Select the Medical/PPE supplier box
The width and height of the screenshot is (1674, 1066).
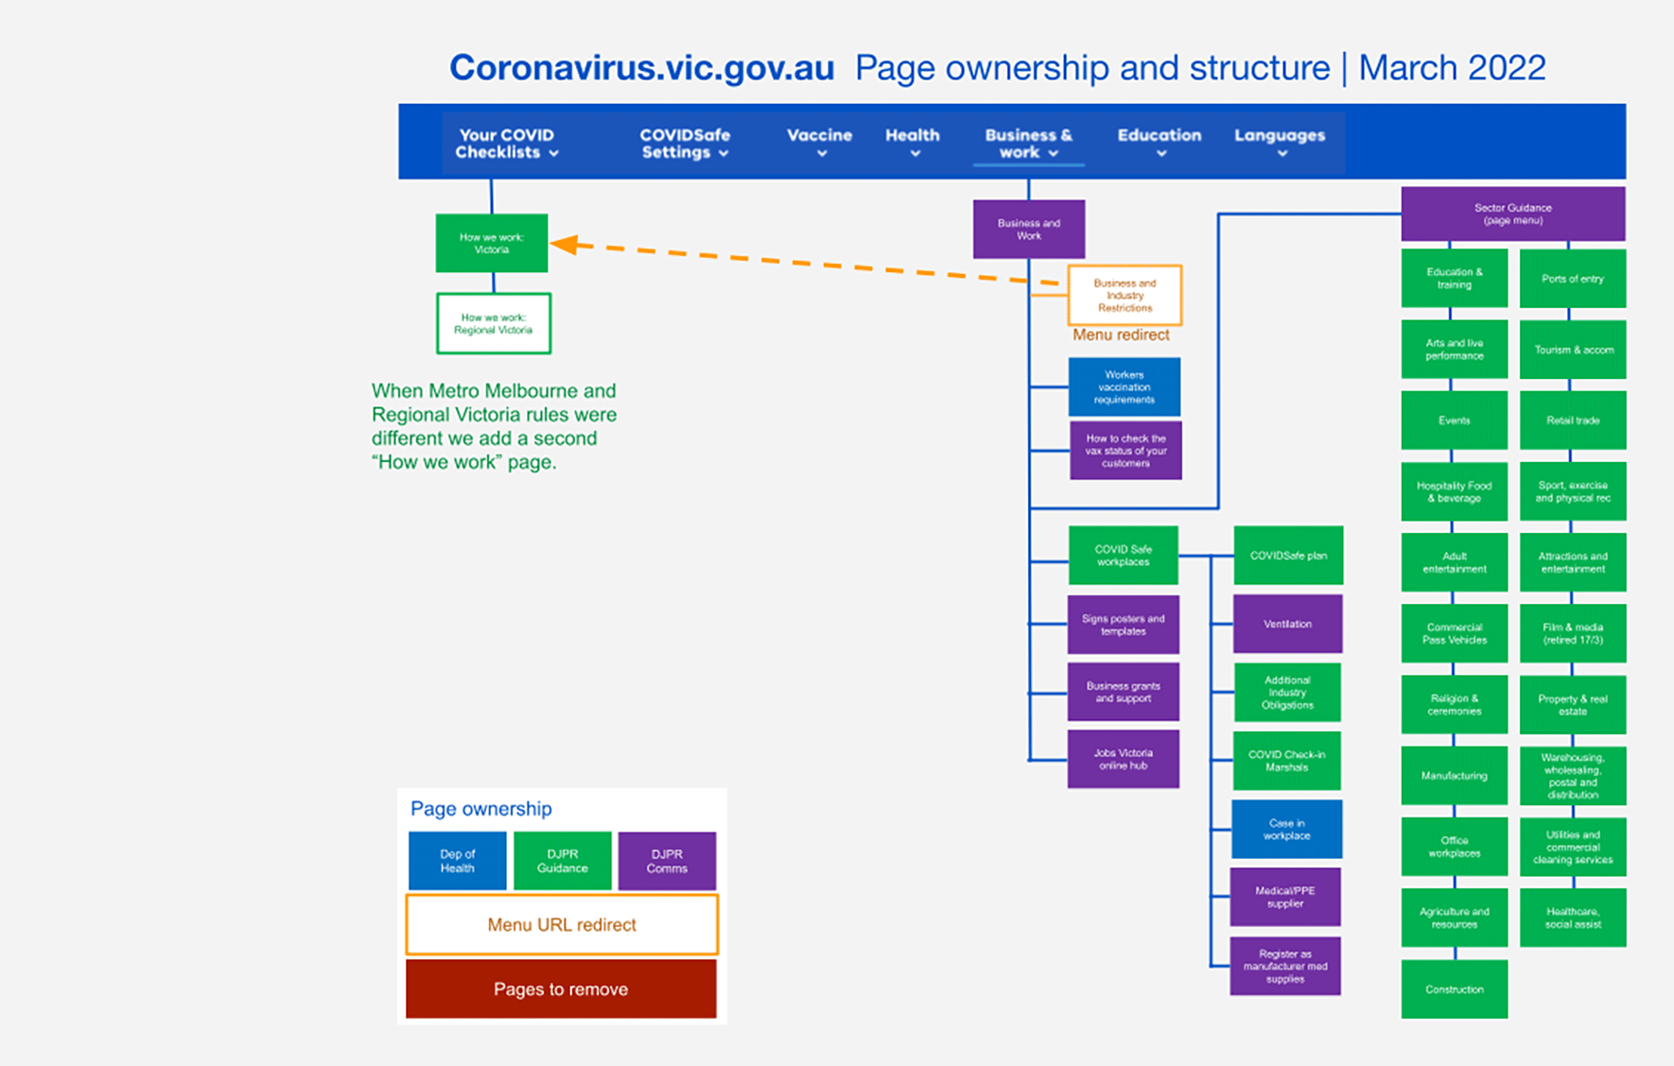coord(1285,897)
